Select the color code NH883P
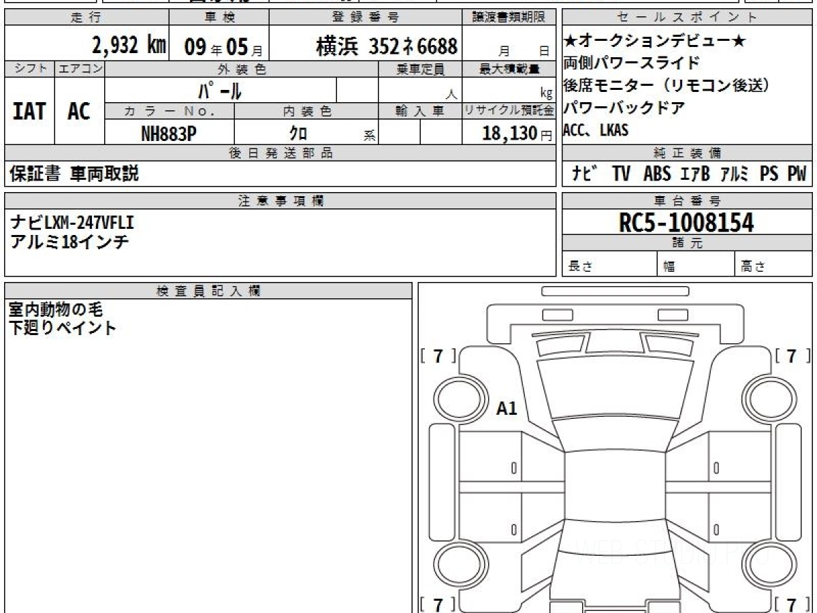 coord(169,134)
